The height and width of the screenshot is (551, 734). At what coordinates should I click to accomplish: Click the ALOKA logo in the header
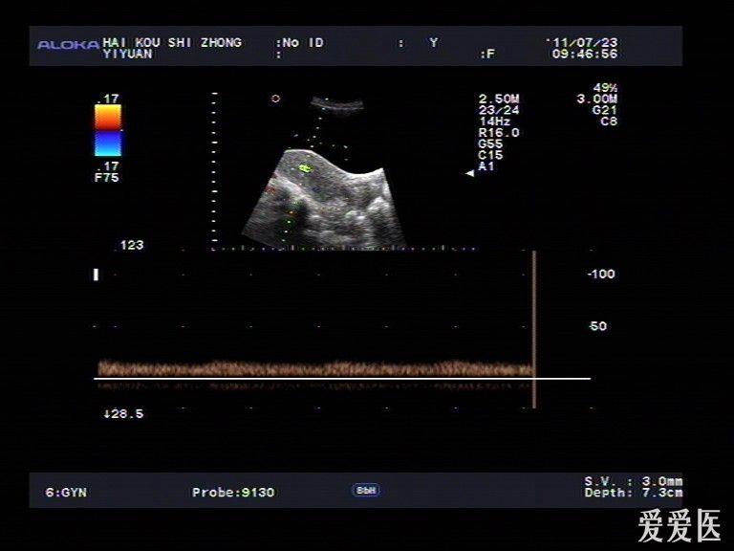[x=67, y=44]
